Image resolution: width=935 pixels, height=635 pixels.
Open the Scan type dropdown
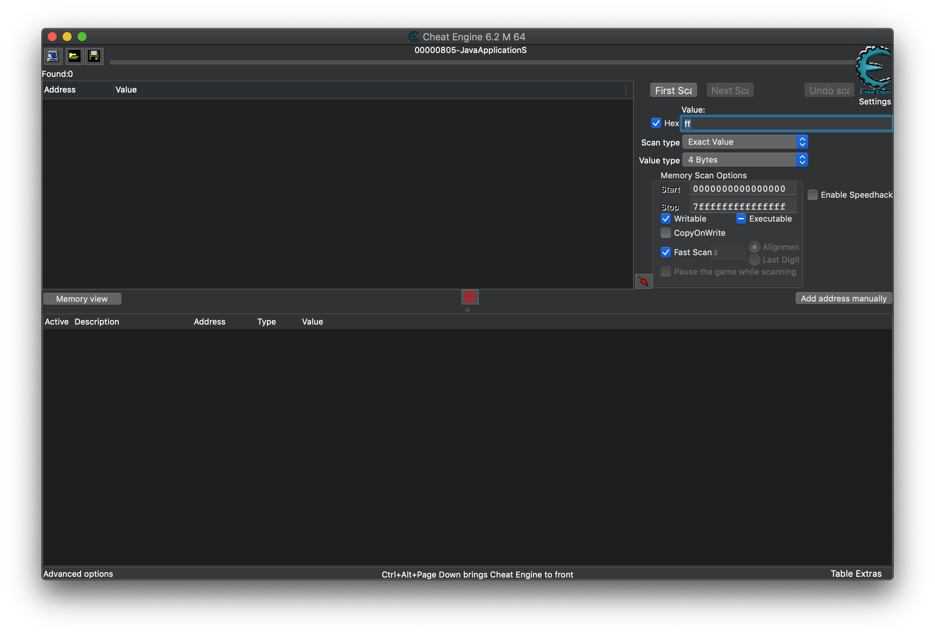(745, 142)
